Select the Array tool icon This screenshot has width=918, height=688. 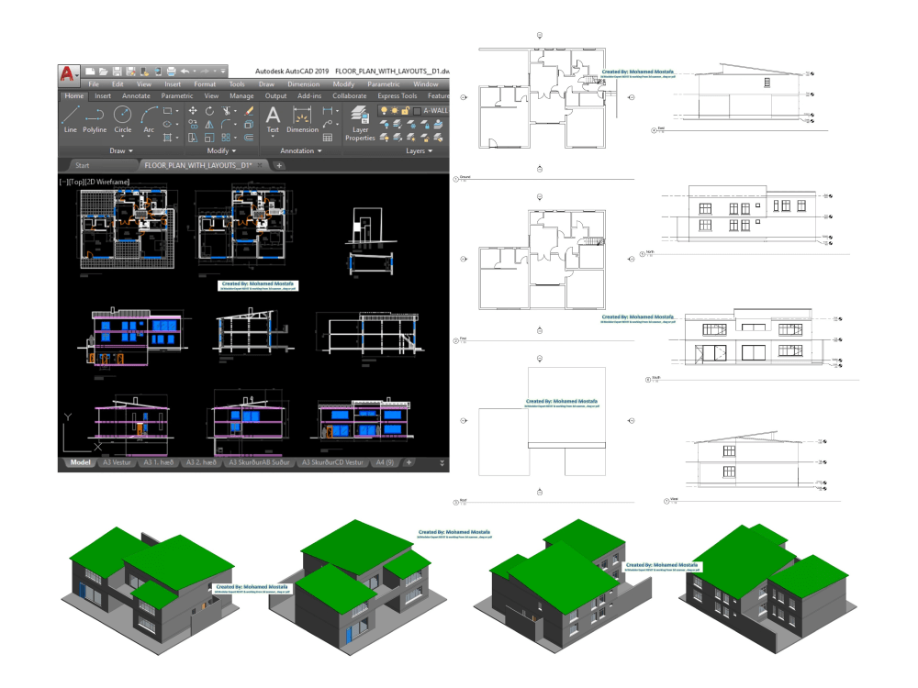tap(226, 138)
